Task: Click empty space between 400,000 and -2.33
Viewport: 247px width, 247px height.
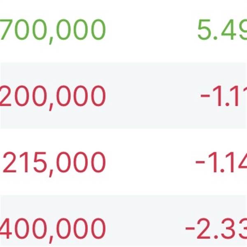Action: tap(144, 228)
